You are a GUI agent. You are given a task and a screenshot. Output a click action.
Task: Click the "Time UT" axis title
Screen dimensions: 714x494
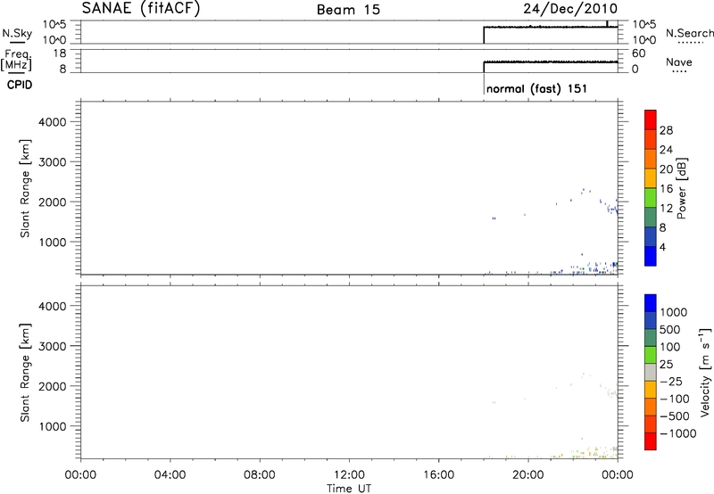pos(349,489)
